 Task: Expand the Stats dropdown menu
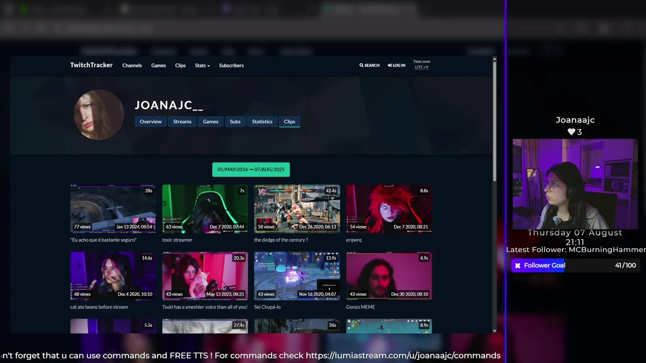point(202,66)
